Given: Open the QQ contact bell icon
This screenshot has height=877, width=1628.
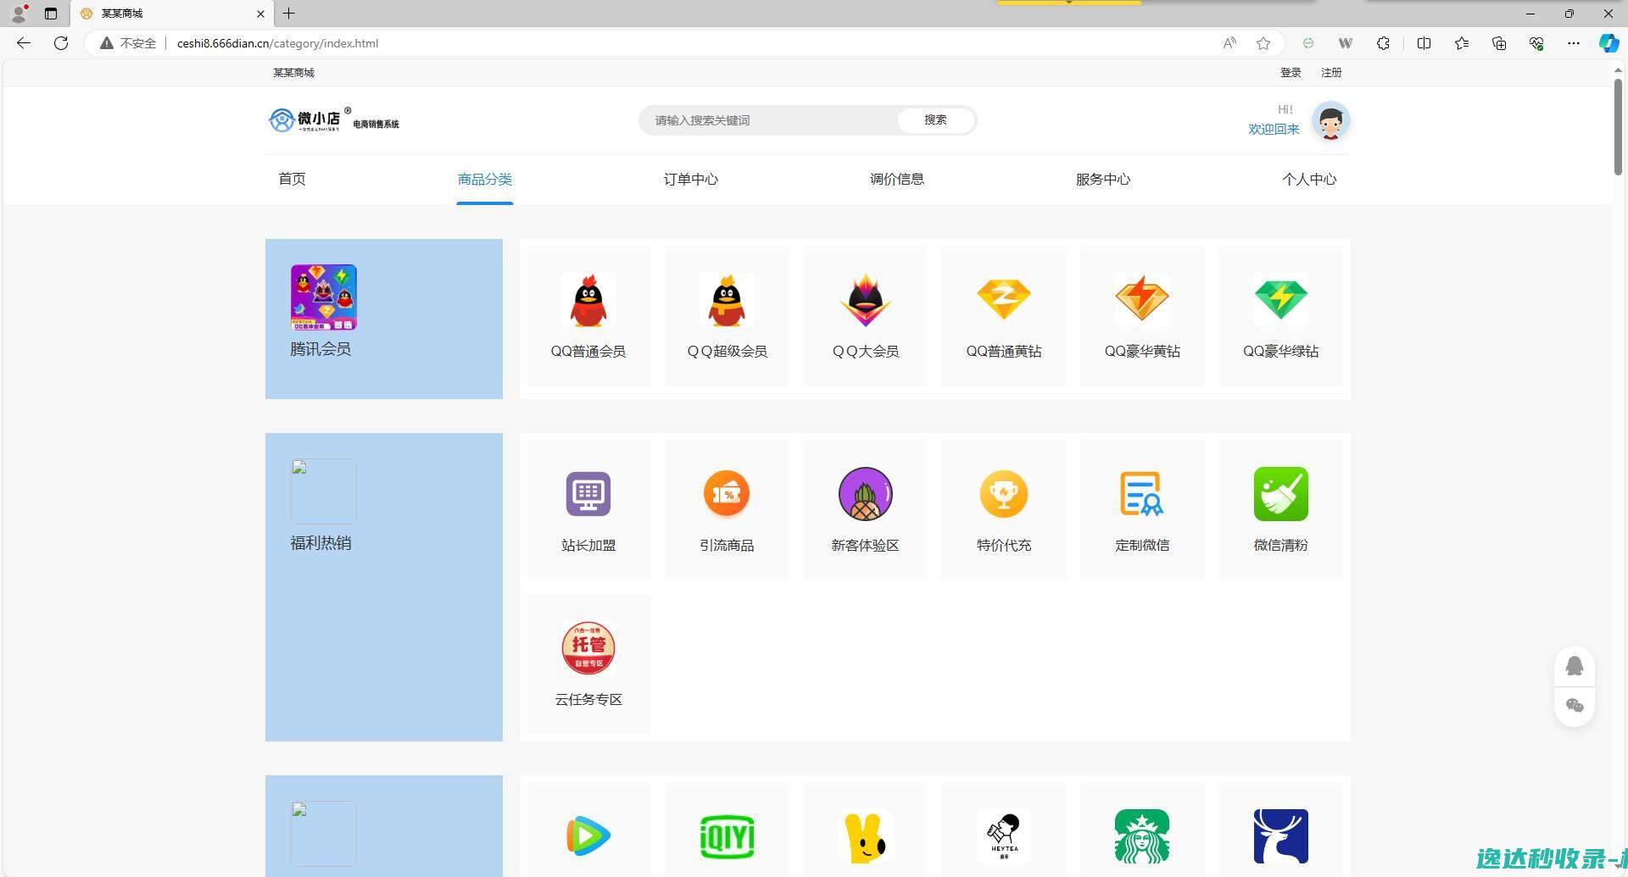Looking at the screenshot, I should click(x=1575, y=666).
